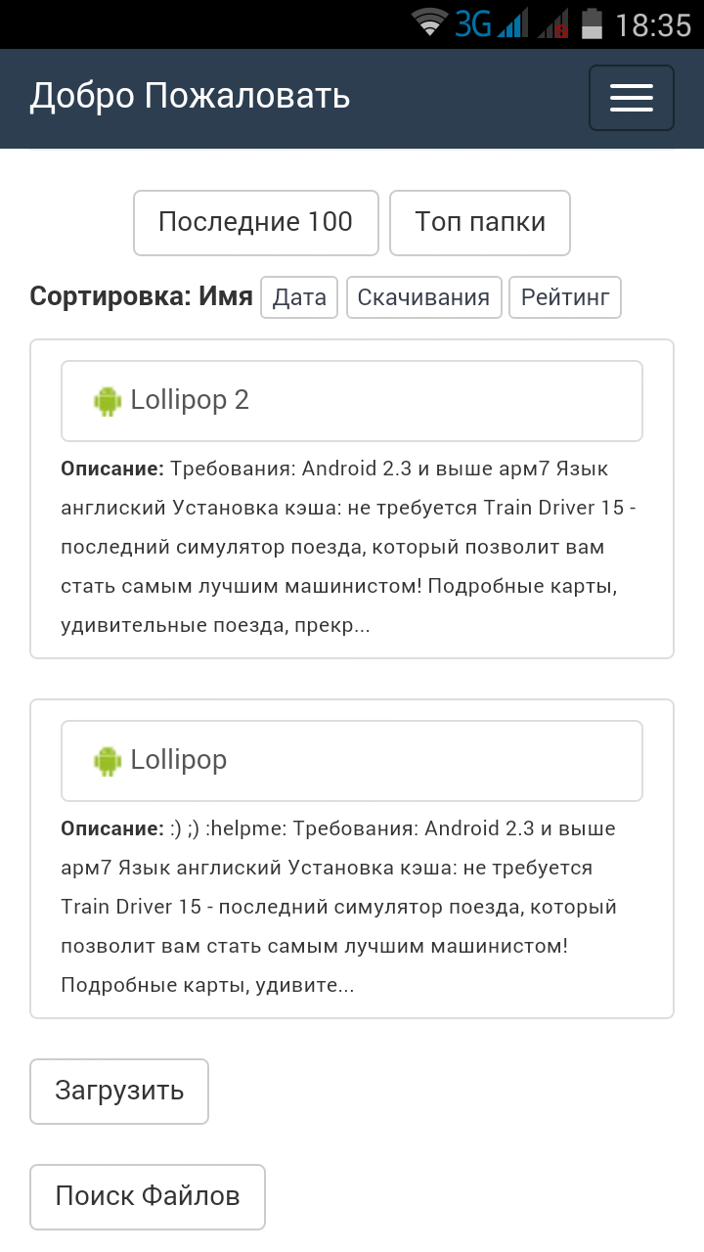The height and width of the screenshot is (1252, 704).
Task: Tap the second SIM signal icon
Action: point(553,23)
